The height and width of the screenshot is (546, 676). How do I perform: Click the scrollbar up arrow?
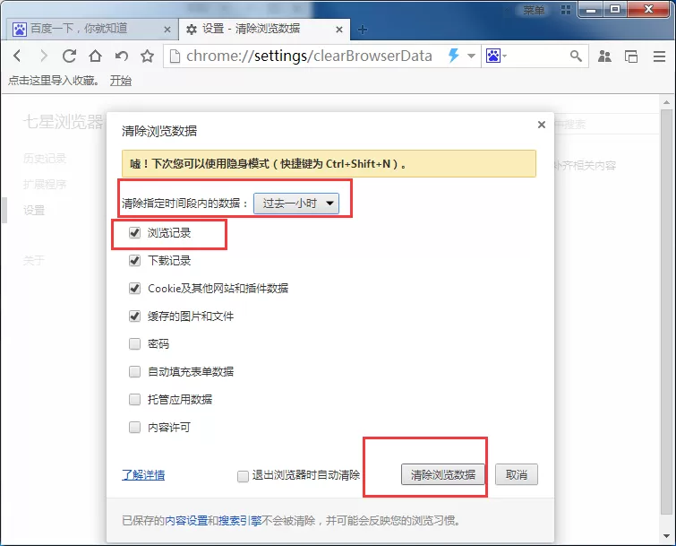click(x=666, y=102)
